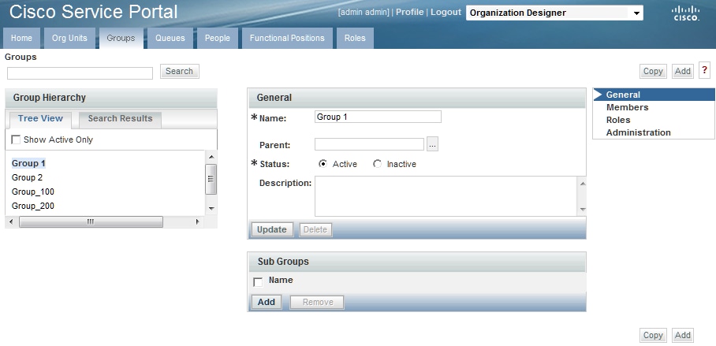Open Roles in the side menu
This screenshot has width=716, height=346.
[x=618, y=120]
